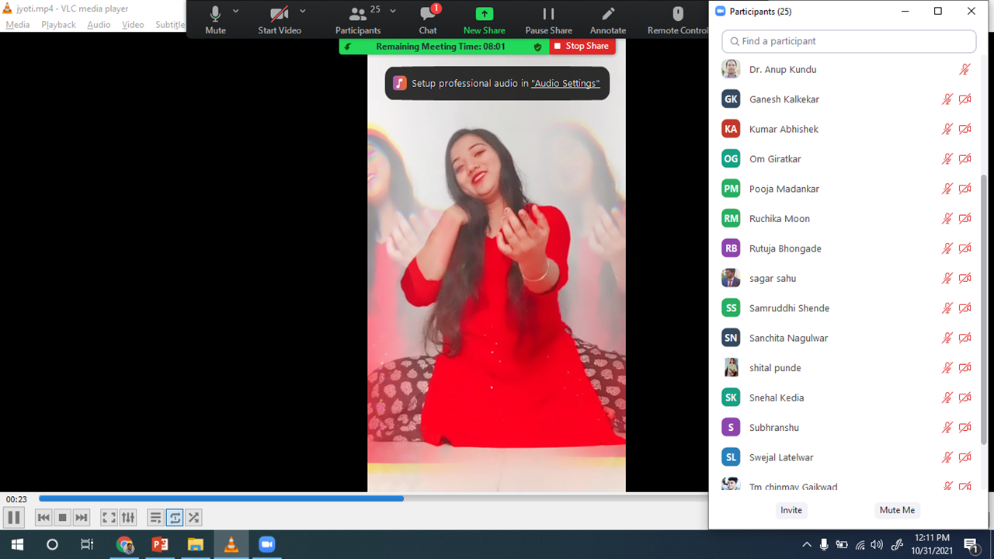Image resolution: width=994 pixels, height=559 pixels.
Task: Click Snehal Kedia's muted mic icon
Action: (x=947, y=398)
